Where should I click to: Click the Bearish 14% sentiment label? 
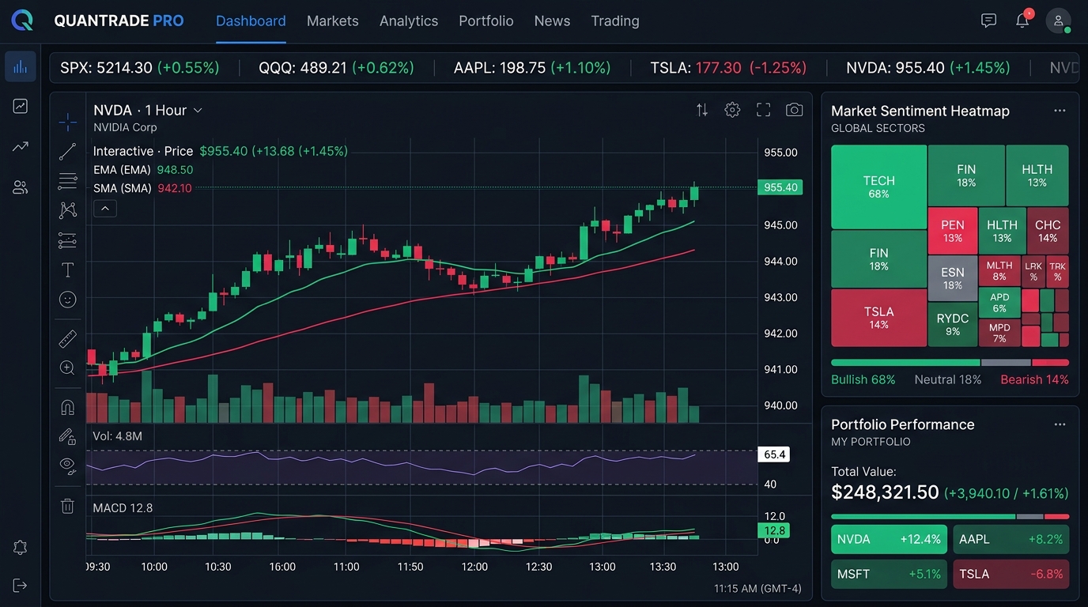(x=1034, y=379)
